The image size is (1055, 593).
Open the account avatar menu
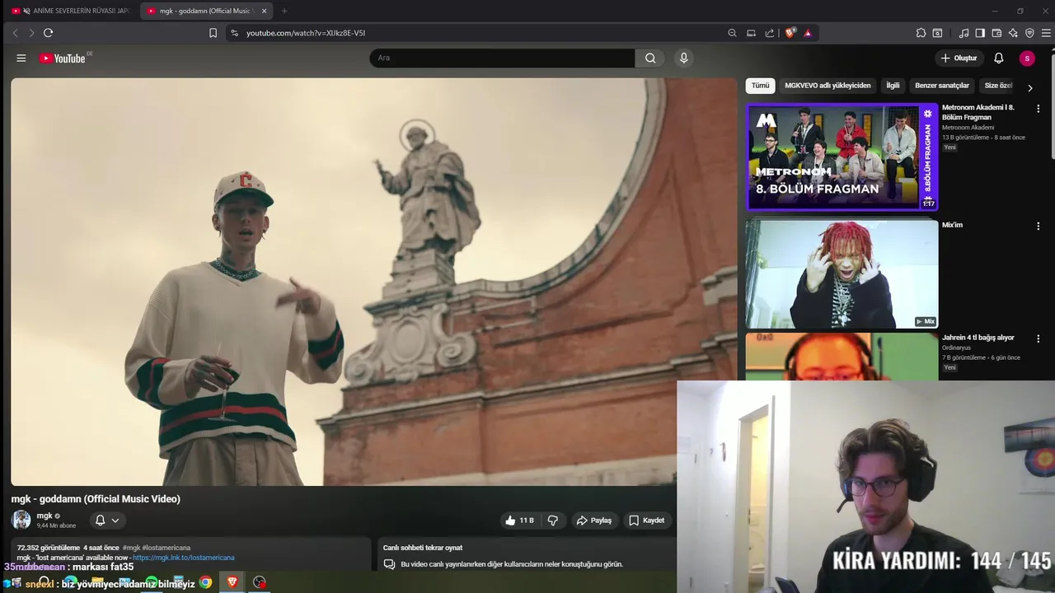point(1026,58)
